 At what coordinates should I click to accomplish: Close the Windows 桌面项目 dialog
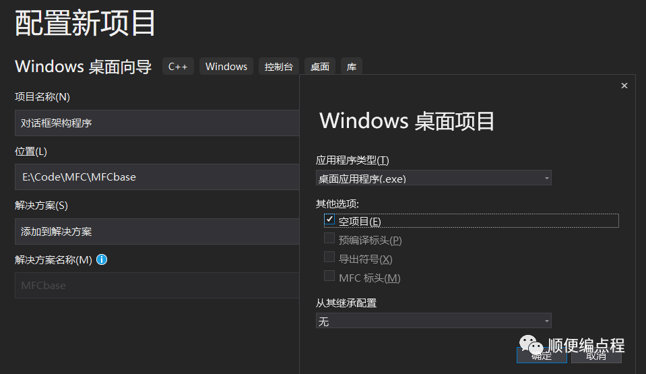click(x=624, y=86)
